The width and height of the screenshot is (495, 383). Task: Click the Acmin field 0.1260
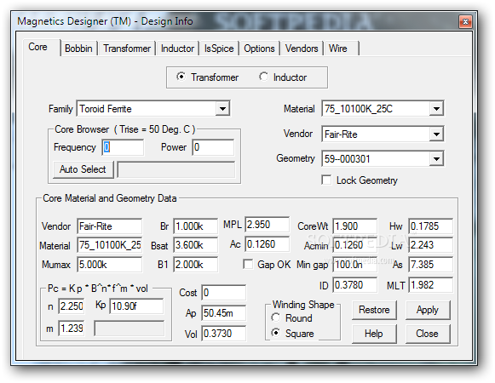coord(354,245)
